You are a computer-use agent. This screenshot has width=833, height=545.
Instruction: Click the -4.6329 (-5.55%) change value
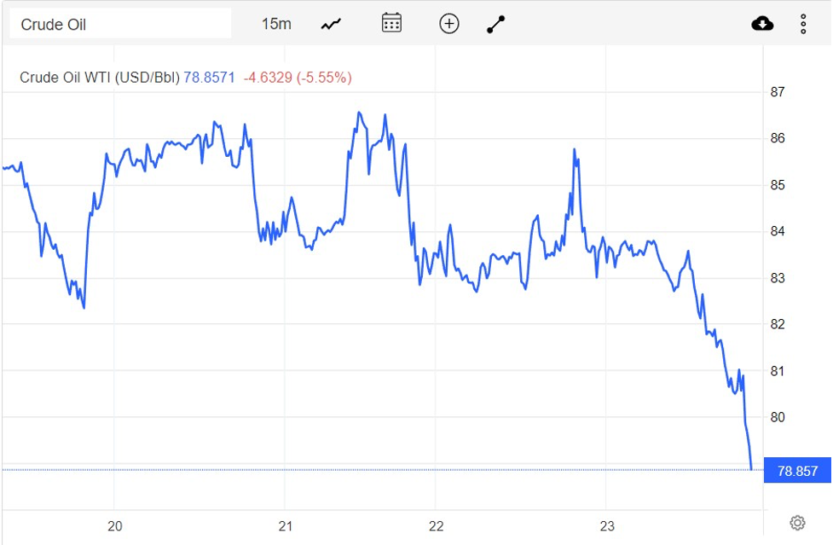pyautogui.click(x=298, y=78)
